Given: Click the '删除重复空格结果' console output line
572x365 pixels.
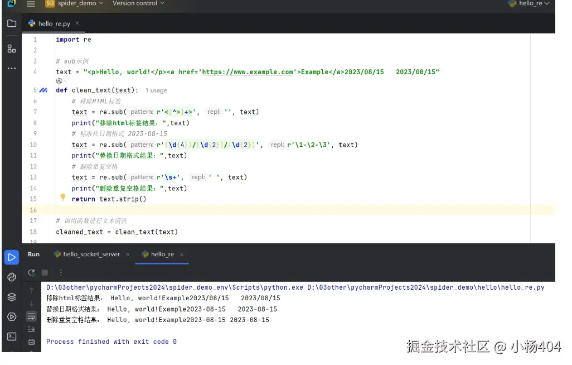Looking at the screenshot, I should tap(158, 320).
